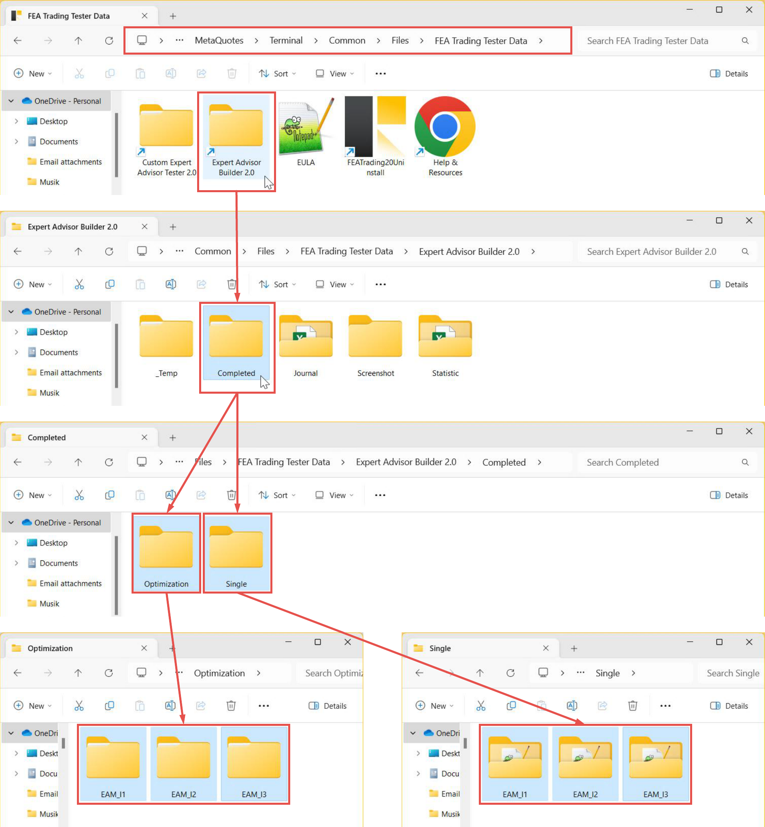Click Cut icon in Expert Advisor Builder window

[79, 284]
